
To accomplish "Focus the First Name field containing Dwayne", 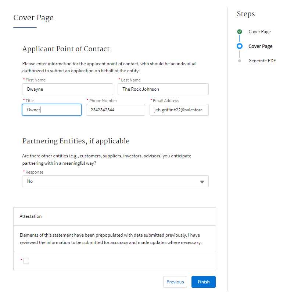I will pos(68,89).
